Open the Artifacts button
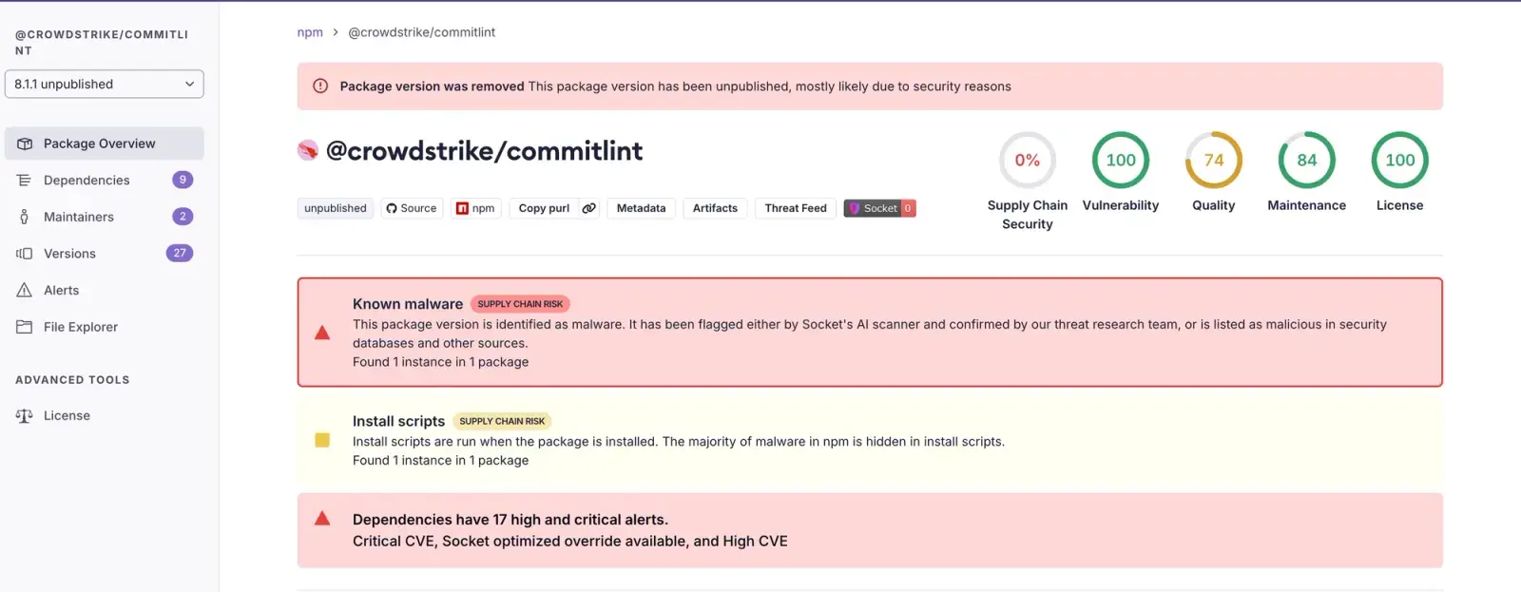 click(715, 208)
